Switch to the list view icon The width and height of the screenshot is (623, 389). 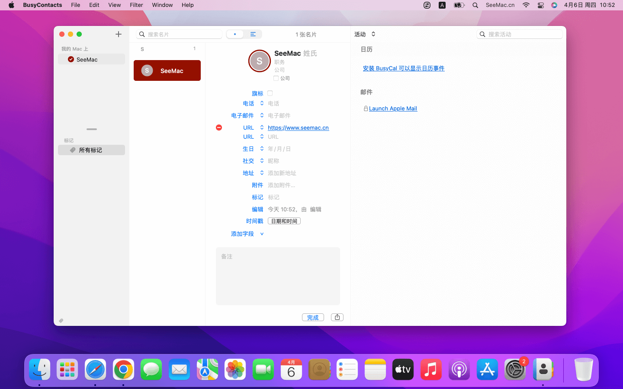tap(253, 34)
